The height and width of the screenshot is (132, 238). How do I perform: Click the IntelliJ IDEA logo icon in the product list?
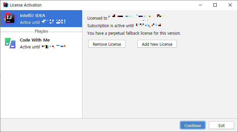[x=10, y=19]
